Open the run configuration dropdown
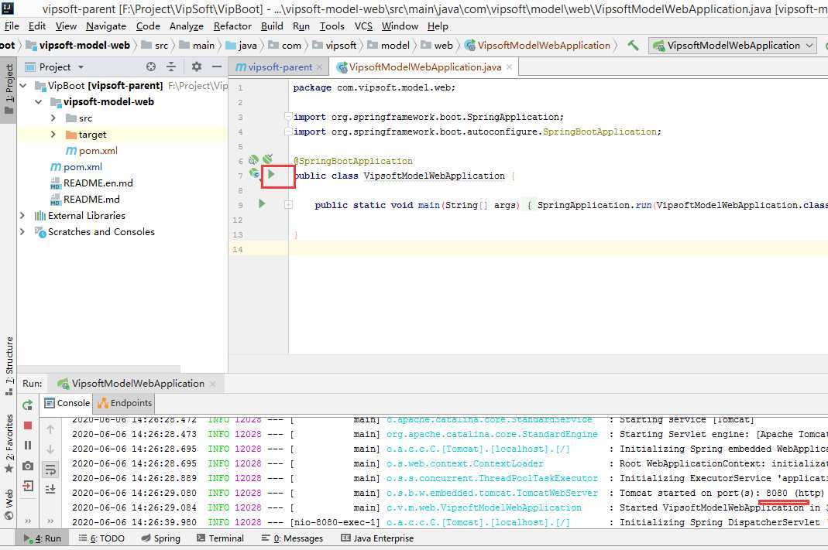828x550 pixels. (x=733, y=46)
